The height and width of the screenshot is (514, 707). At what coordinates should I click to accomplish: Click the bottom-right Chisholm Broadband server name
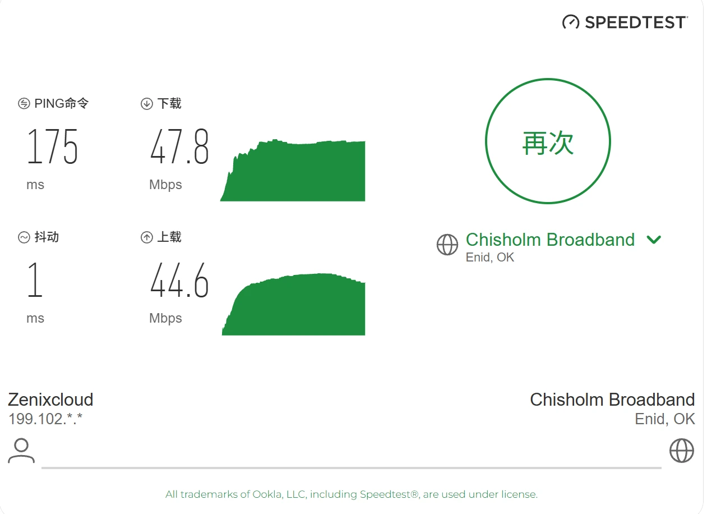click(x=612, y=400)
